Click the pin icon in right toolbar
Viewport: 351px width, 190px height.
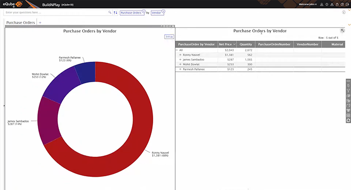click(349, 86)
